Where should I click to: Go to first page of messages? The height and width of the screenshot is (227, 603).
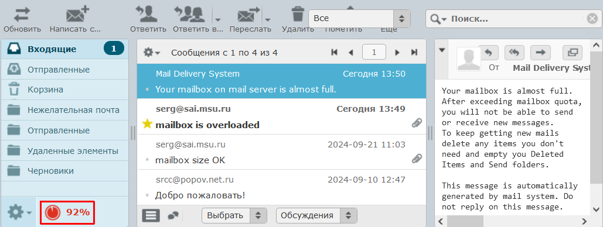pyautogui.click(x=334, y=52)
